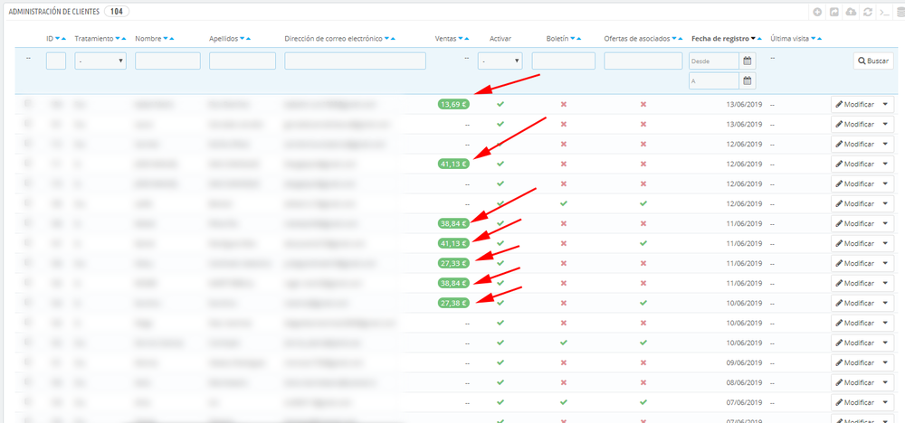Toggle Boletín status for the 13,69 € customer
This screenshot has width=905, height=423.
point(564,104)
